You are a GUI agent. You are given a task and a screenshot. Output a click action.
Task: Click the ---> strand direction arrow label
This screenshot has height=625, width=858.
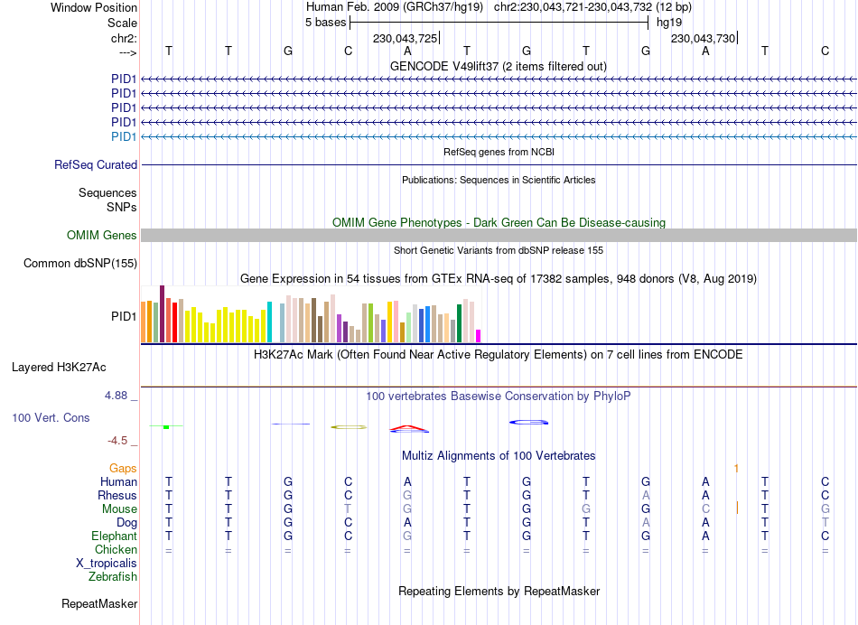(x=128, y=52)
